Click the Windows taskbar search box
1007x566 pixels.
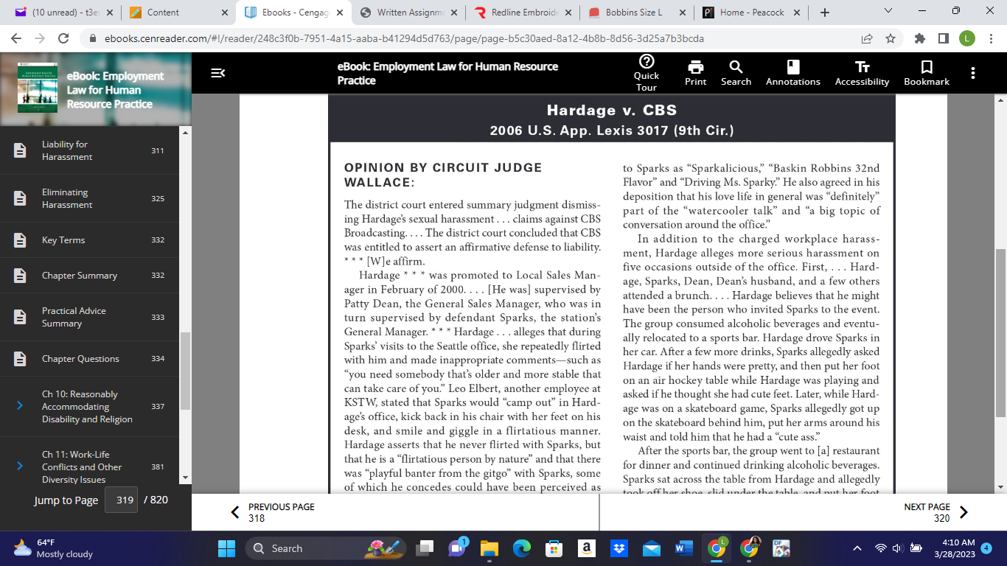click(327, 548)
